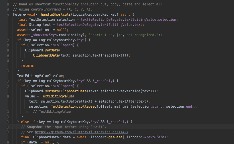The height and width of the screenshot is (144, 234).
Task: Collapse the _handleShortcuts method fold marker
Action: [x=8, y=14]
